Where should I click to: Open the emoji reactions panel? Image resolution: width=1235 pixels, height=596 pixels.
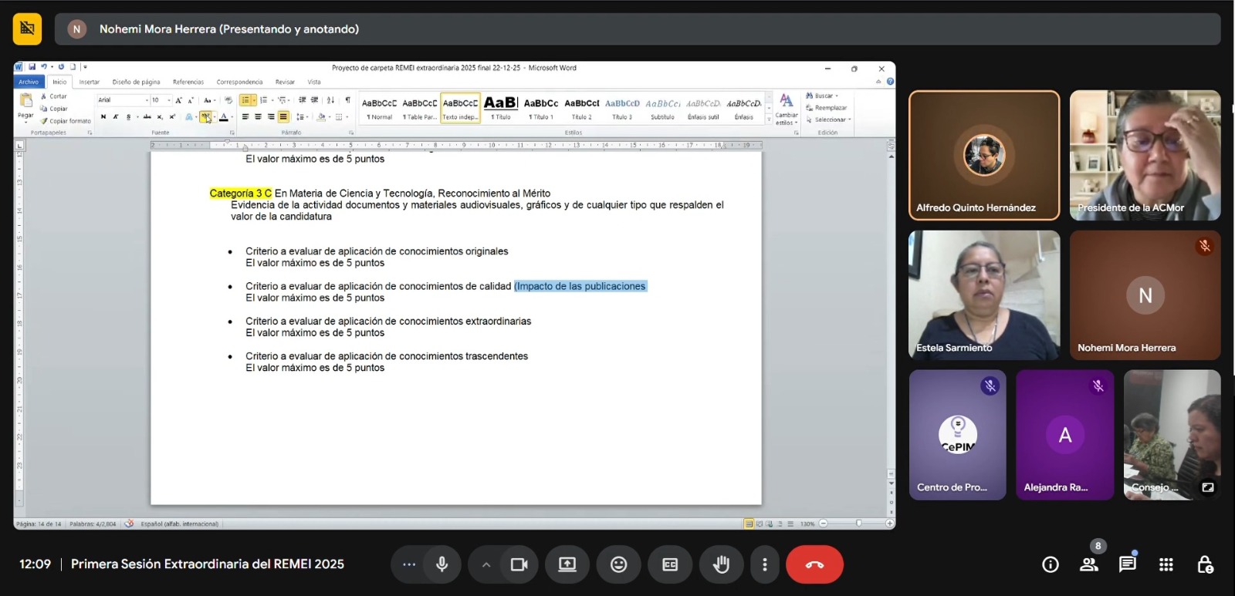[x=618, y=564]
